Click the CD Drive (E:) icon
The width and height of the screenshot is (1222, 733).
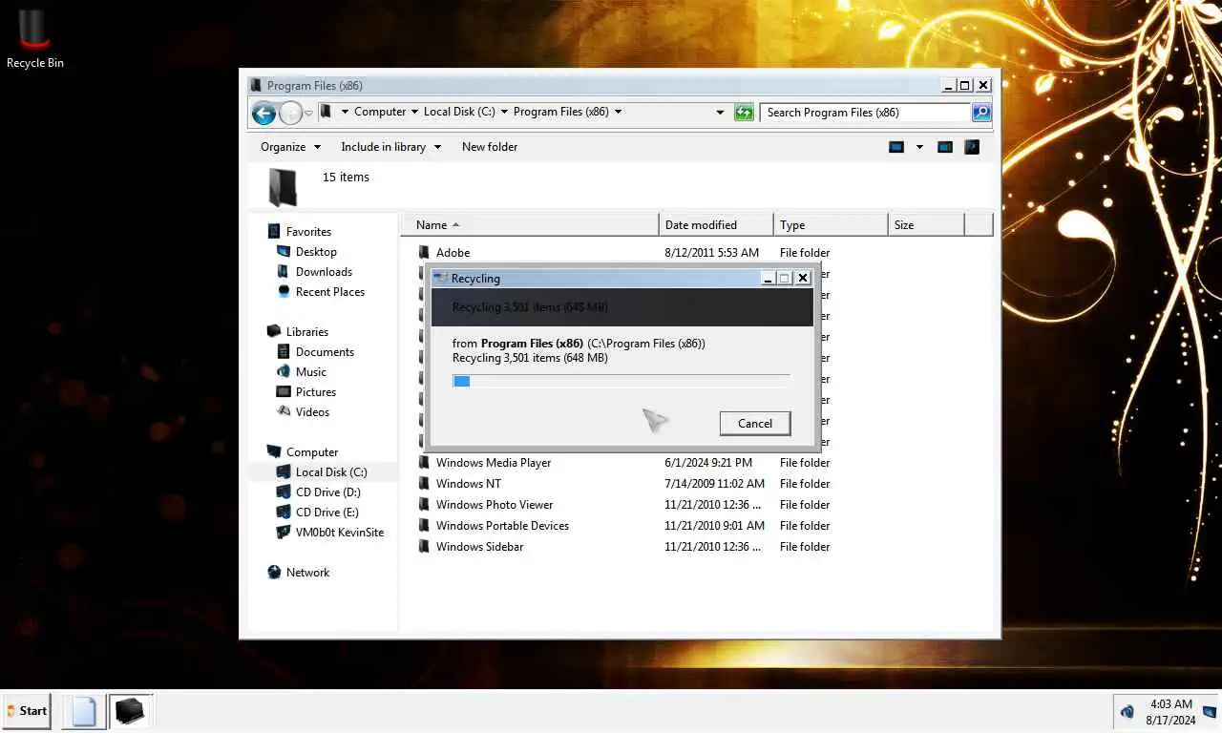(284, 512)
